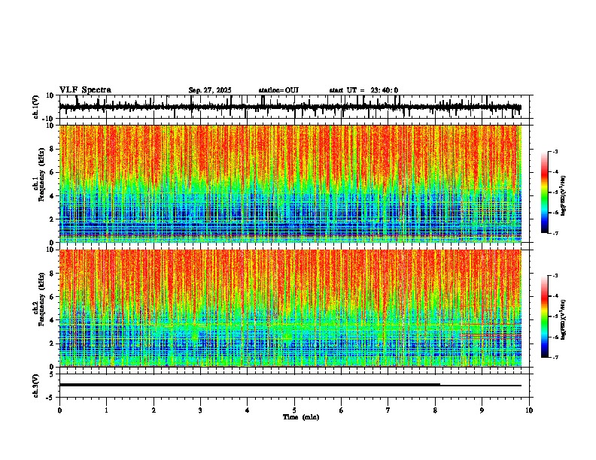
Task: Click the '-5' label on ch.1 color bar
Action: point(555,192)
